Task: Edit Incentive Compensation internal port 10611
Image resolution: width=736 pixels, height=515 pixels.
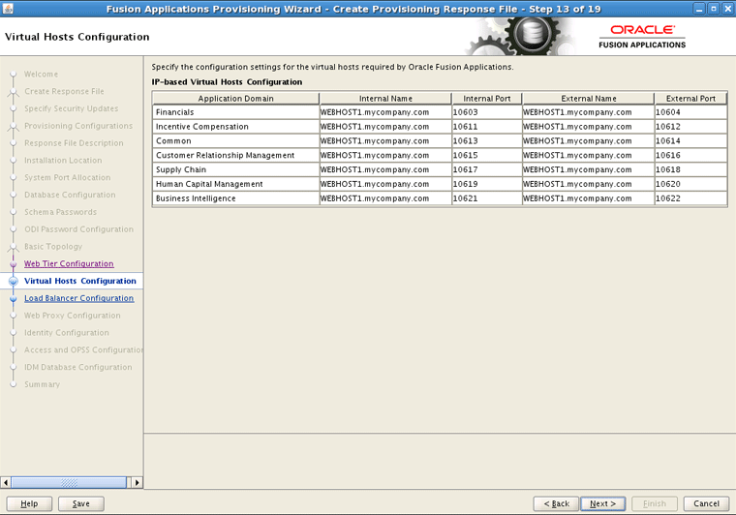Action: click(x=487, y=127)
